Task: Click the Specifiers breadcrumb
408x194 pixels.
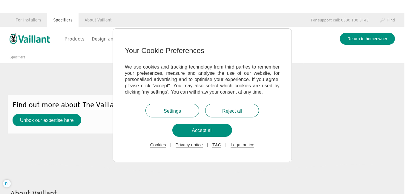Action: 17,57
